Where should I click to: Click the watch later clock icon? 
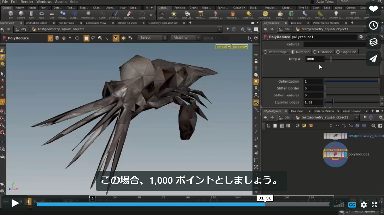coord(373,25)
